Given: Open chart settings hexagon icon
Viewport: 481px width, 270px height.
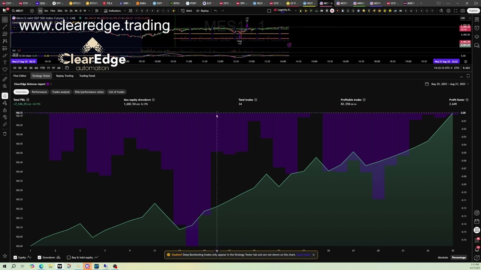Looking at the screenshot, I should click(x=448, y=10).
